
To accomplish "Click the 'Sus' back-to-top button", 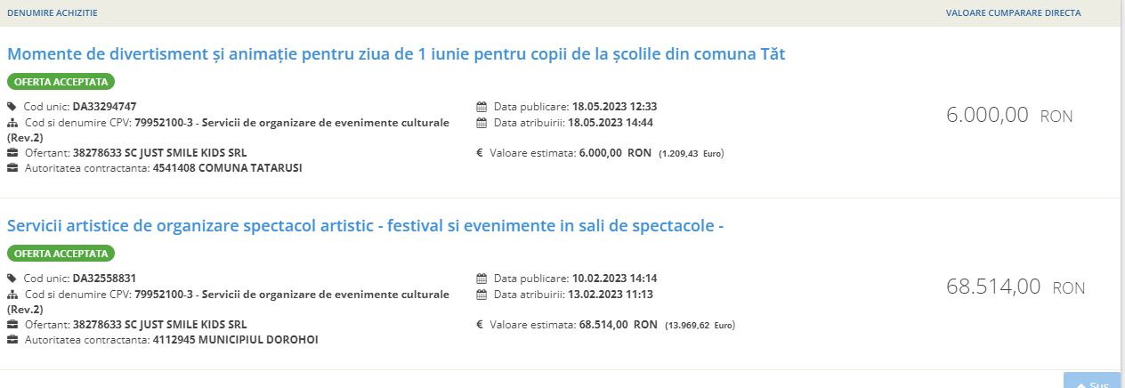I will [x=1092, y=381].
